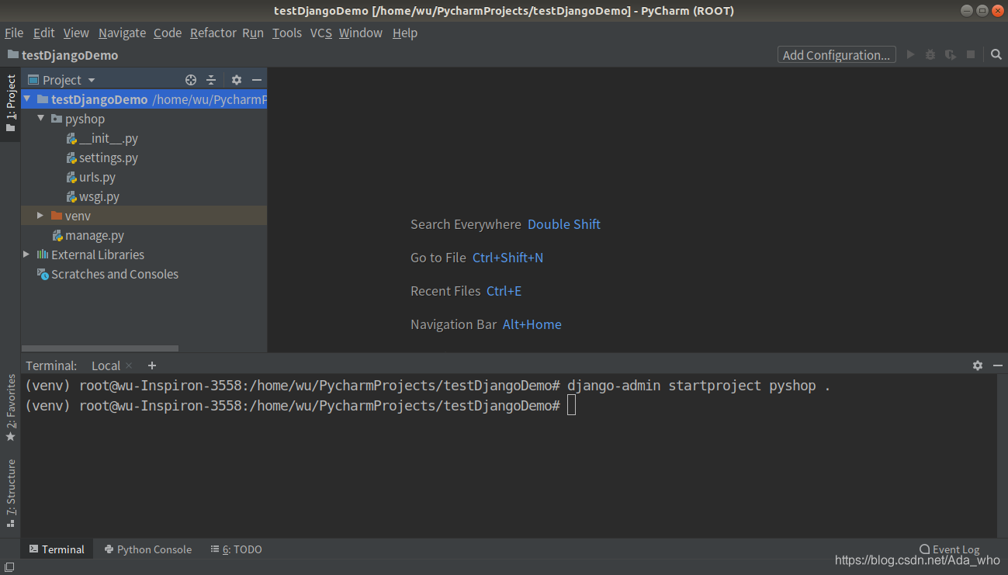The height and width of the screenshot is (575, 1008).
Task: Hide the Project panel with minus icon
Action: [x=257, y=80]
